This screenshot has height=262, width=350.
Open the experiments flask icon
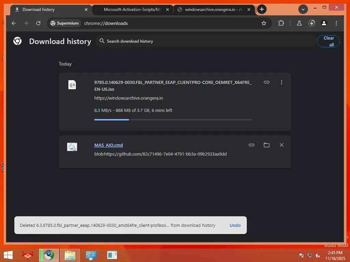coord(299,23)
